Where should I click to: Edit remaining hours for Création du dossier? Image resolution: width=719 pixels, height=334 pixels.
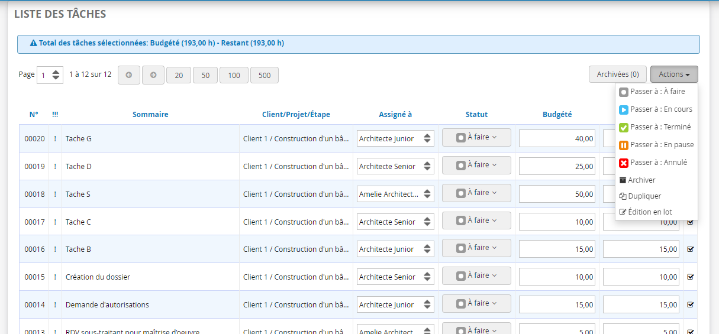click(x=641, y=277)
